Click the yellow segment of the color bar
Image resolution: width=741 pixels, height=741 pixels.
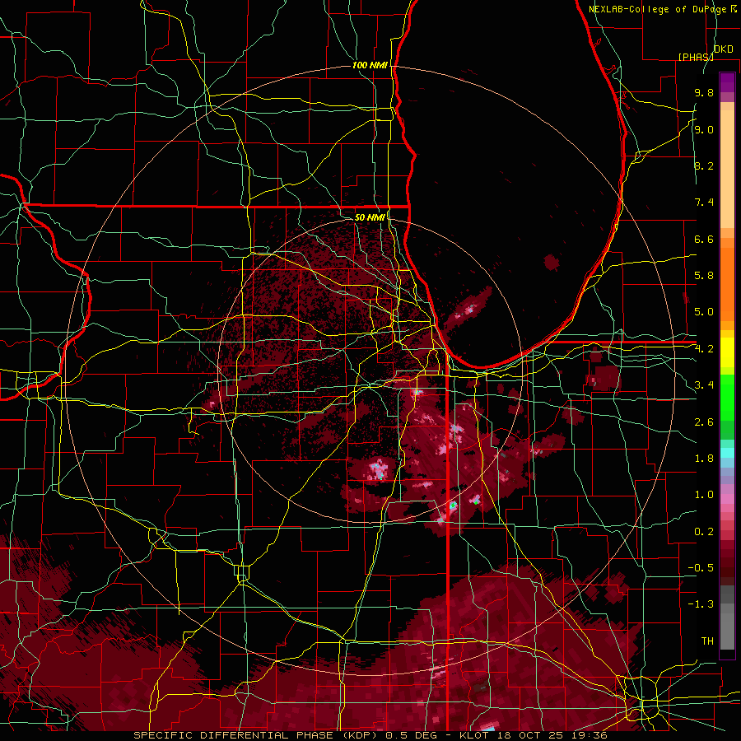pyautogui.click(x=727, y=352)
